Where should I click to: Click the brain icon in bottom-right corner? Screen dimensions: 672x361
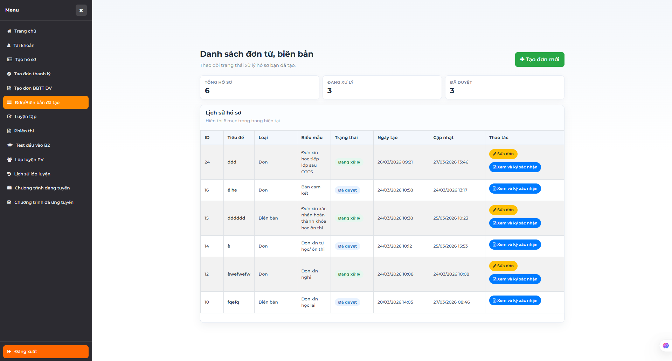[x=666, y=346]
